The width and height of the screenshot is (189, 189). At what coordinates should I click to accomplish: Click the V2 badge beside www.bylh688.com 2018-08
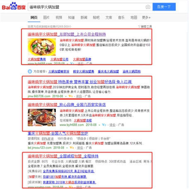pos(104,125)
